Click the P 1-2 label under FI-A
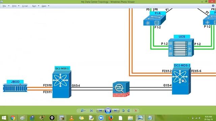216x121 pixels. point(158,27)
